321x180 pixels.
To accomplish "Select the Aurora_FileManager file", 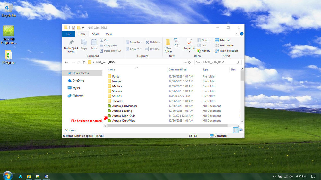I will tap(125, 106).
